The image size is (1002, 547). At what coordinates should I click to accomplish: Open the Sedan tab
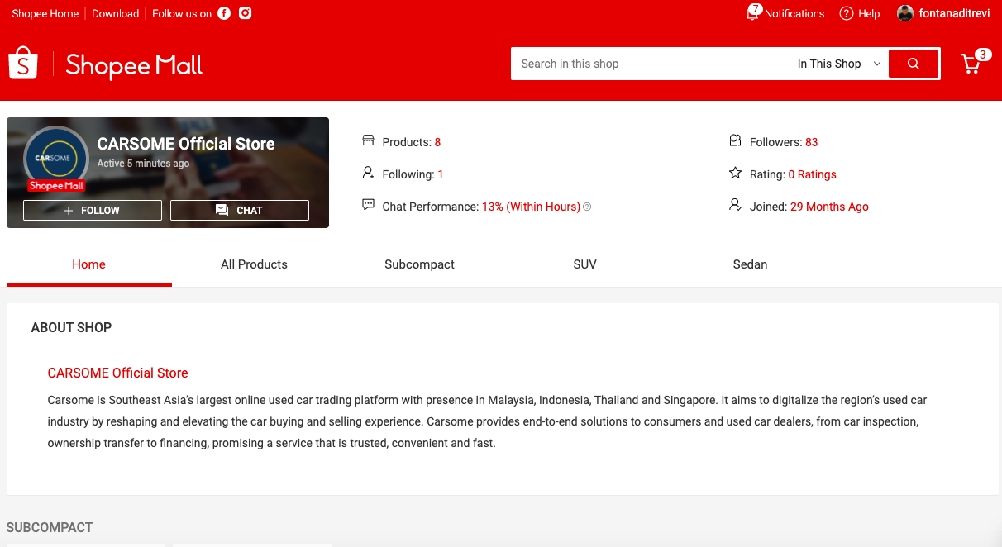[x=750, y=264]
